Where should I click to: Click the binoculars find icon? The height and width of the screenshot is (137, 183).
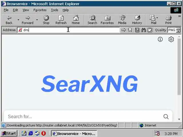[144, 30]
